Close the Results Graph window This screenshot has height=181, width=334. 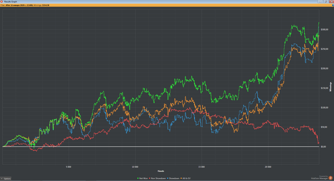tap(332, 1)
